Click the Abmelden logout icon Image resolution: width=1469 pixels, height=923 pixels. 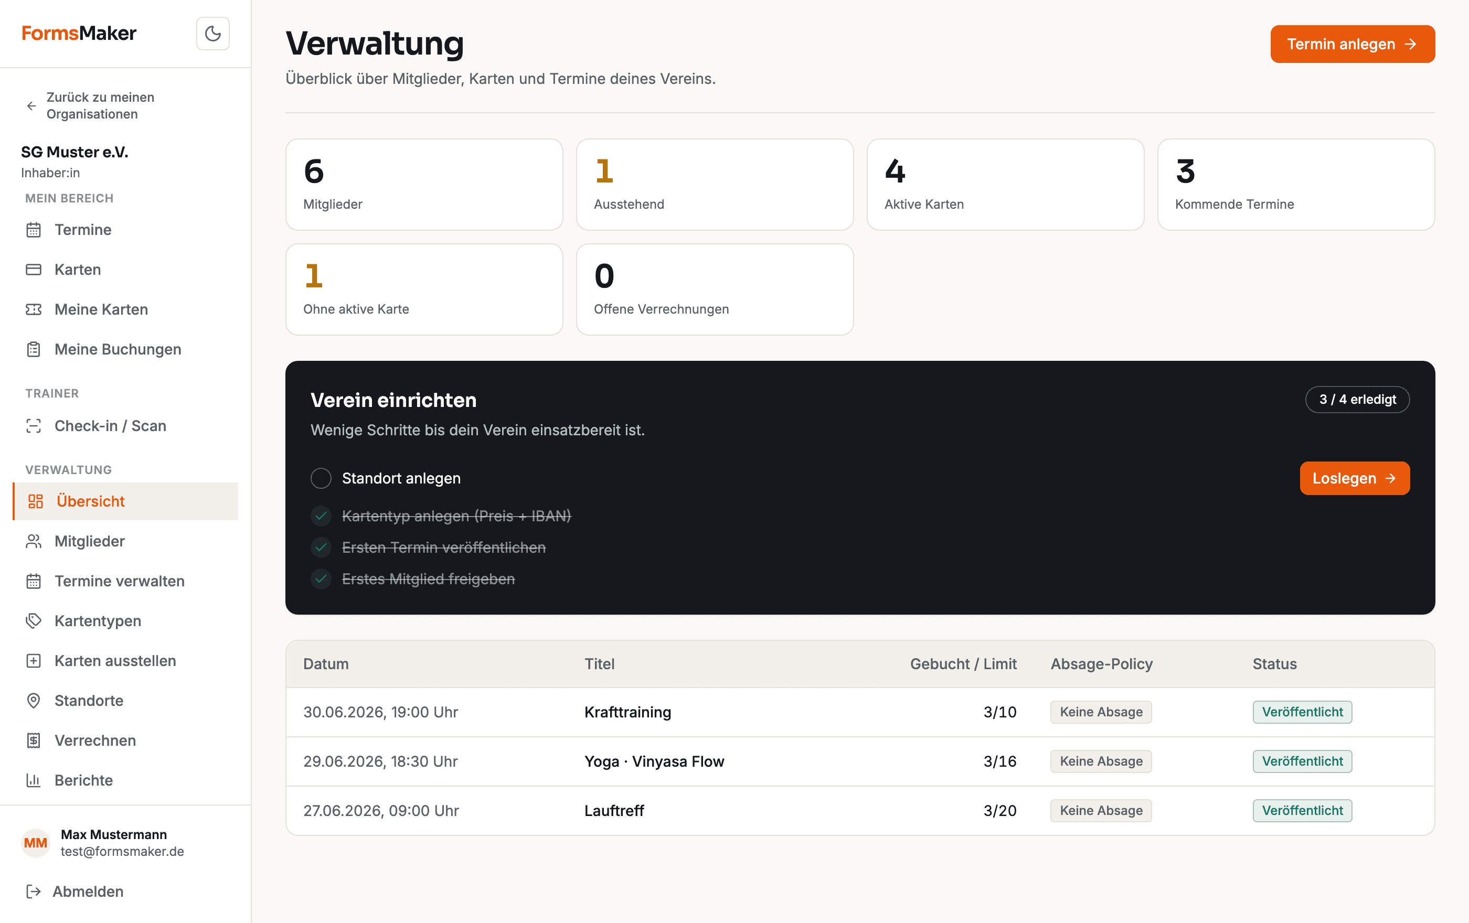click(34, 892)
